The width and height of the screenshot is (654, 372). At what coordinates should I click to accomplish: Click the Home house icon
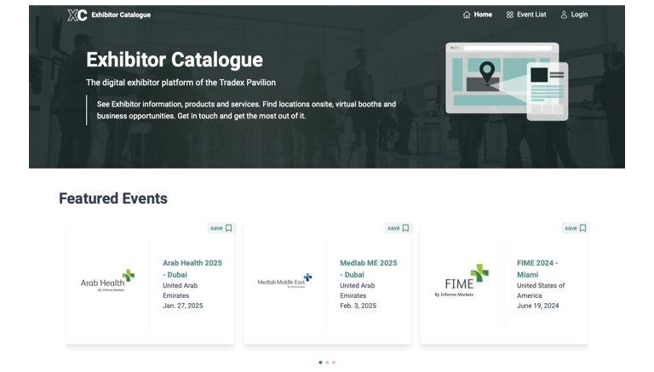[467, 14]
